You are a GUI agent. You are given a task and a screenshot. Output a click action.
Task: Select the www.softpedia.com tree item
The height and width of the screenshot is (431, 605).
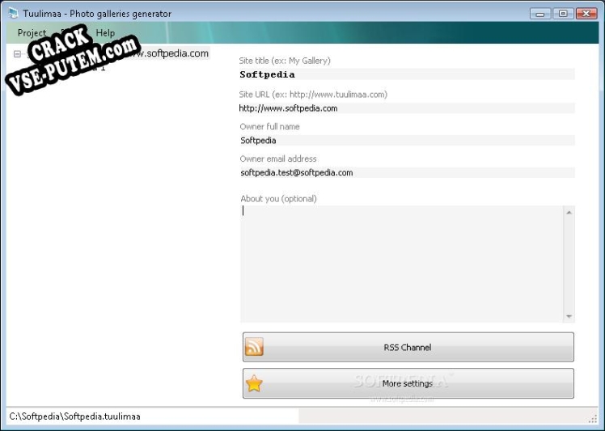pos(170,53)
